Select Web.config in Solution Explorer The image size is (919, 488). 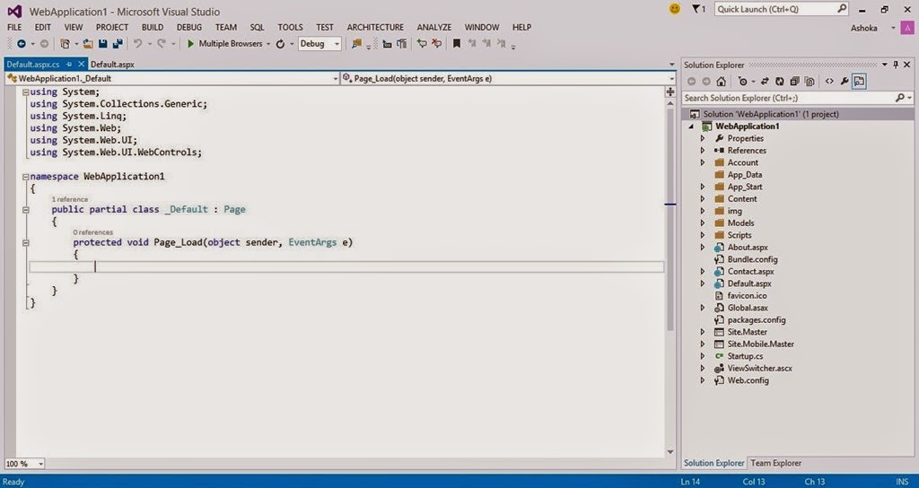[748, 380]
